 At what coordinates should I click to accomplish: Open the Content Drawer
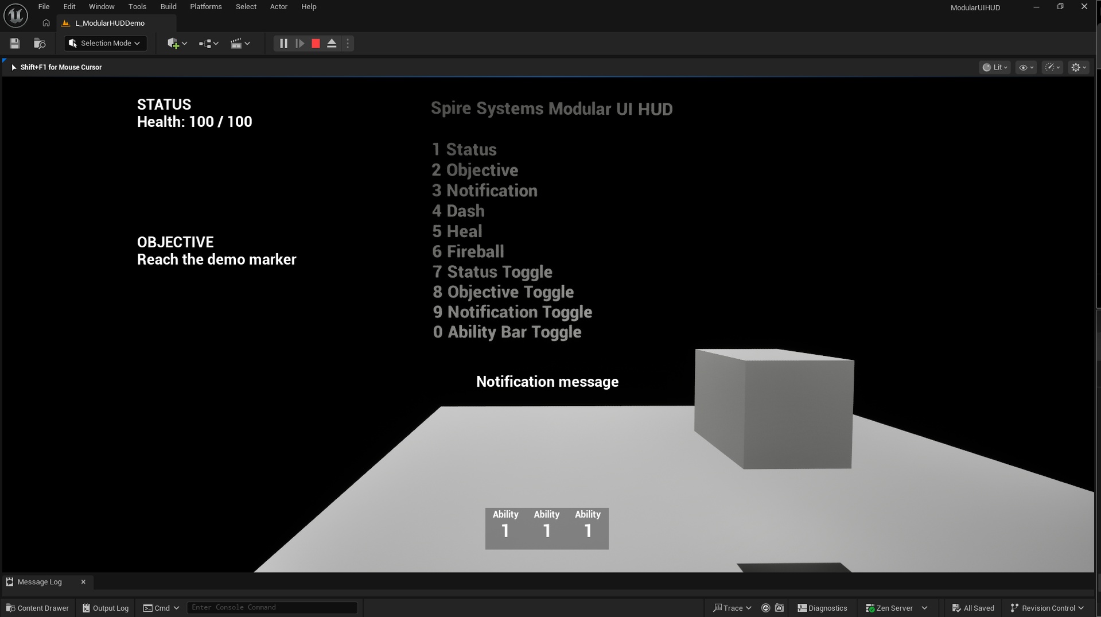pos(37,608)
